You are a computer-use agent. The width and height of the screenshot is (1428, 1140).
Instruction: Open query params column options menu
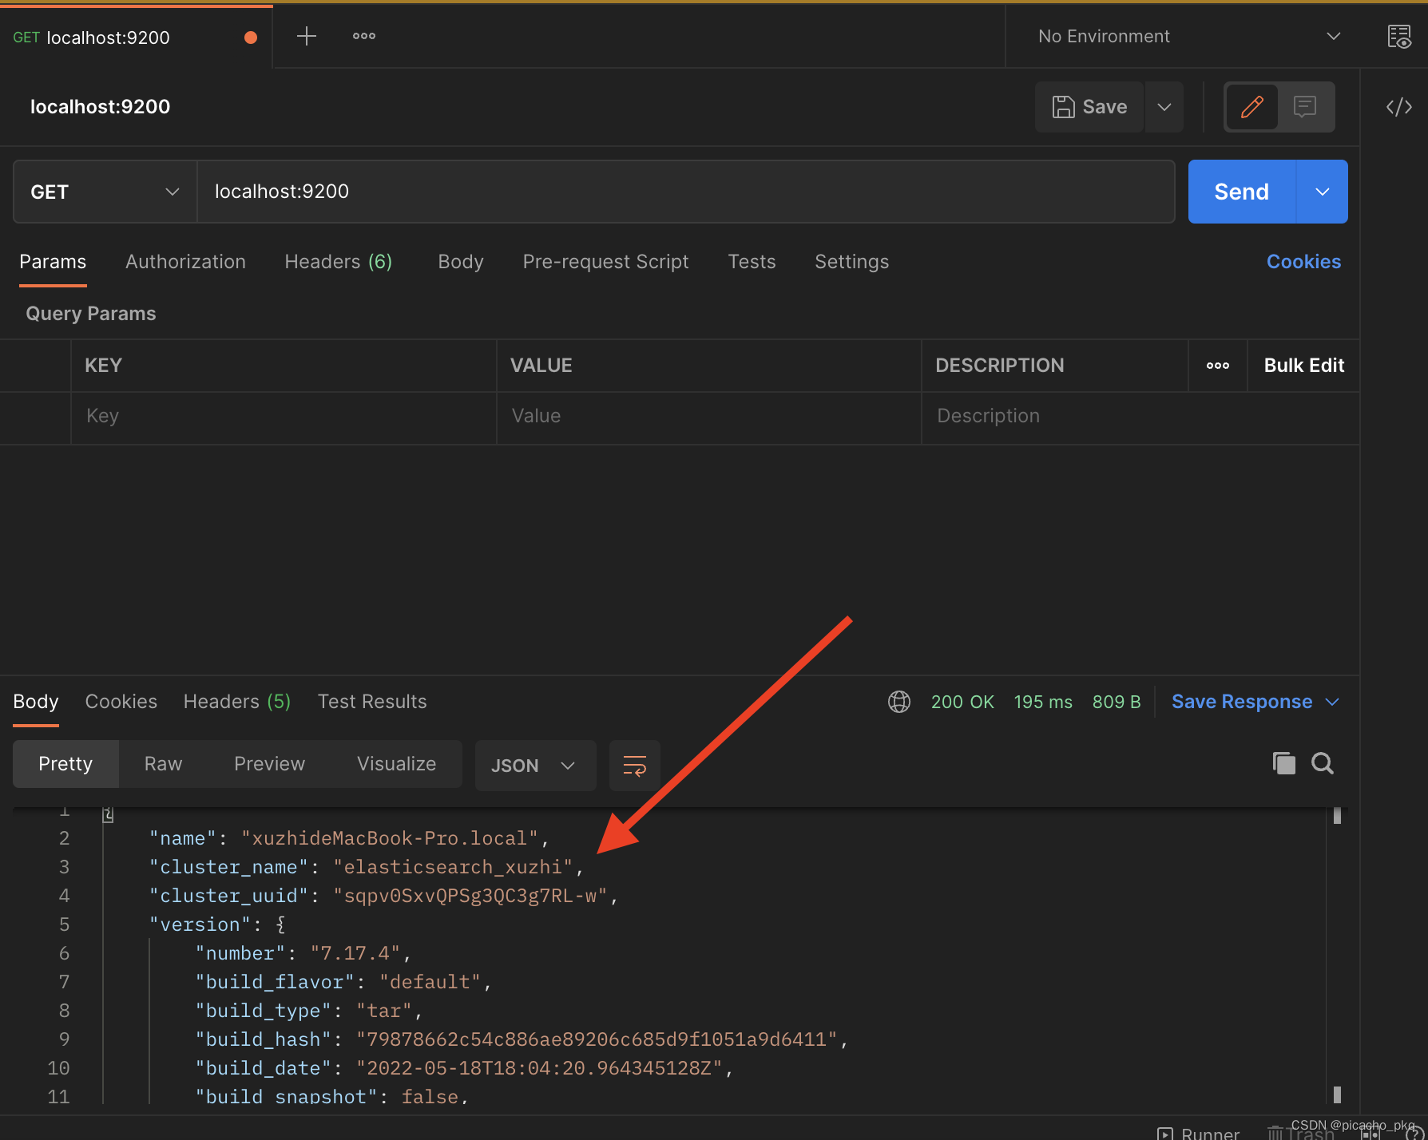(x=1217, y=366)
